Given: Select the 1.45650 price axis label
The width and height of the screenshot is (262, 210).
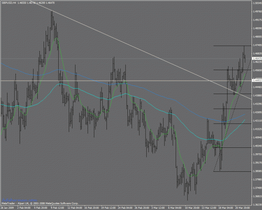Looking at the screenshot, I should (257, 70).
